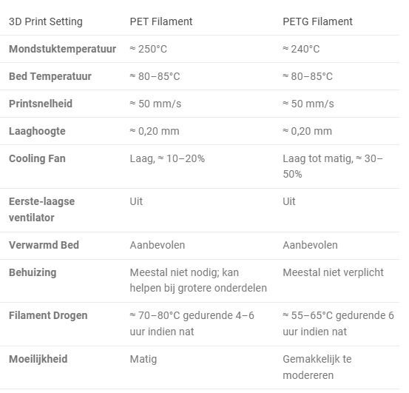The height and width of the screenshot is (393, 409).
Task: Click the 3D Print Setting column header
Action: click(46, 21)
